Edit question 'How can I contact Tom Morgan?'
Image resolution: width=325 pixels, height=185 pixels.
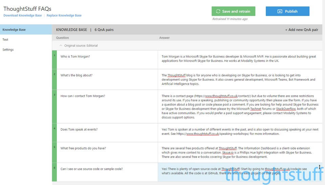(x=107, y=107)
